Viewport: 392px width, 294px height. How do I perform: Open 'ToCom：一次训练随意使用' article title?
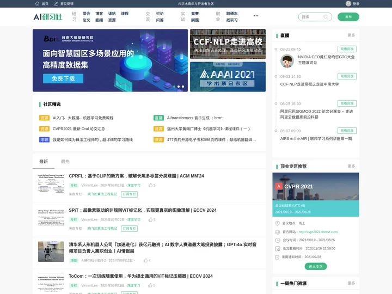141,276
